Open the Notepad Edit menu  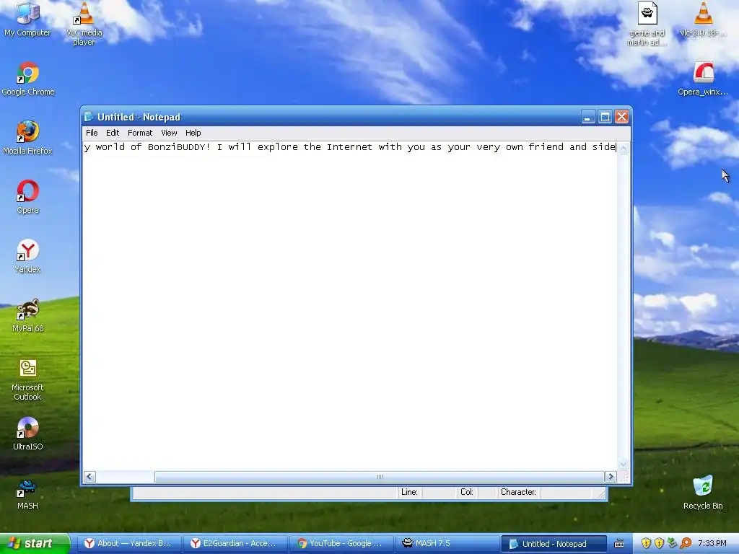click(x=112, y=133)
